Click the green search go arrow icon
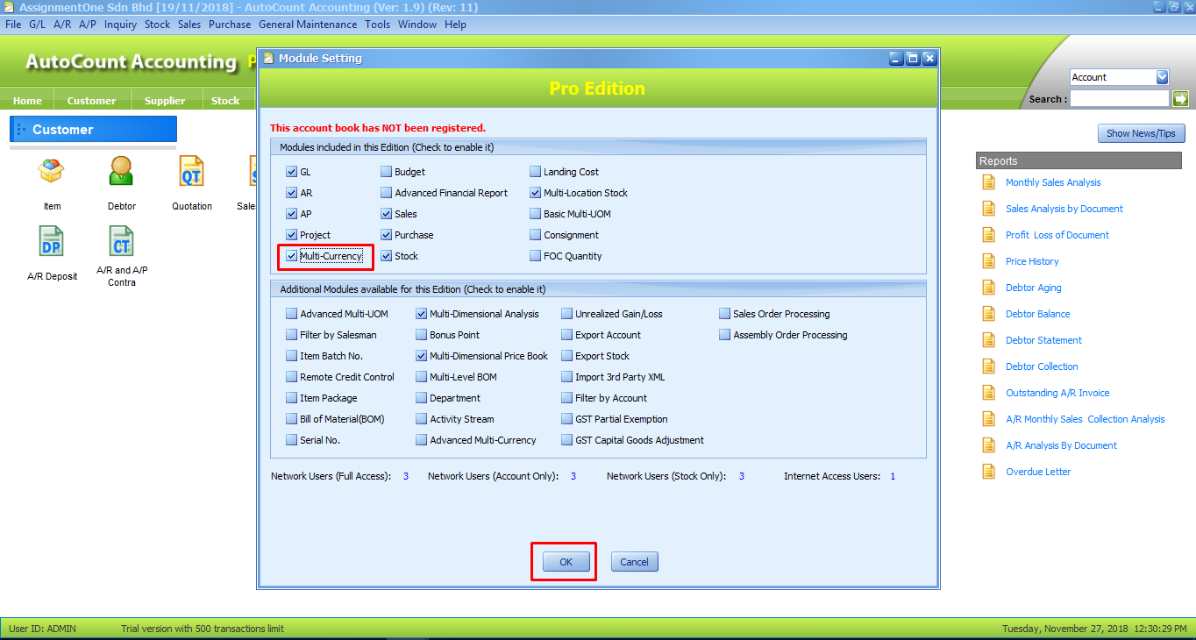 tap(1180, 99)
